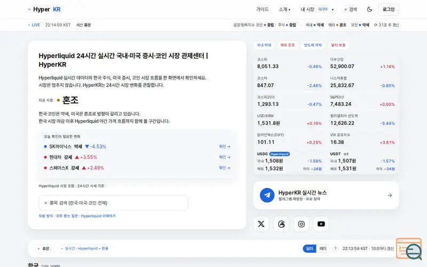Select the 달러 보합 tag
The width and height of the screenshot is (427, 267).
(x=338, y=45)
